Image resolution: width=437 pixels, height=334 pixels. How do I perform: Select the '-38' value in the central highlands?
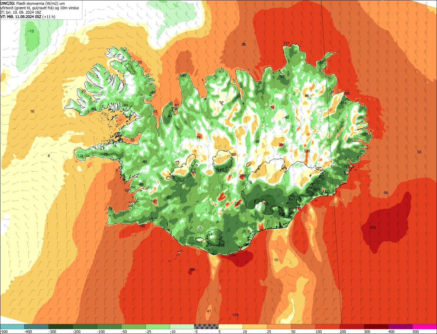pos(256,141)
